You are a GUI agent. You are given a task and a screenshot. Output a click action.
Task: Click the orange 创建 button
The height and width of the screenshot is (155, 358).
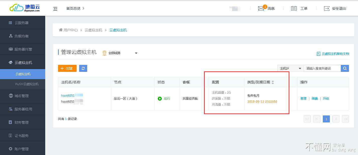pos(67,68)
